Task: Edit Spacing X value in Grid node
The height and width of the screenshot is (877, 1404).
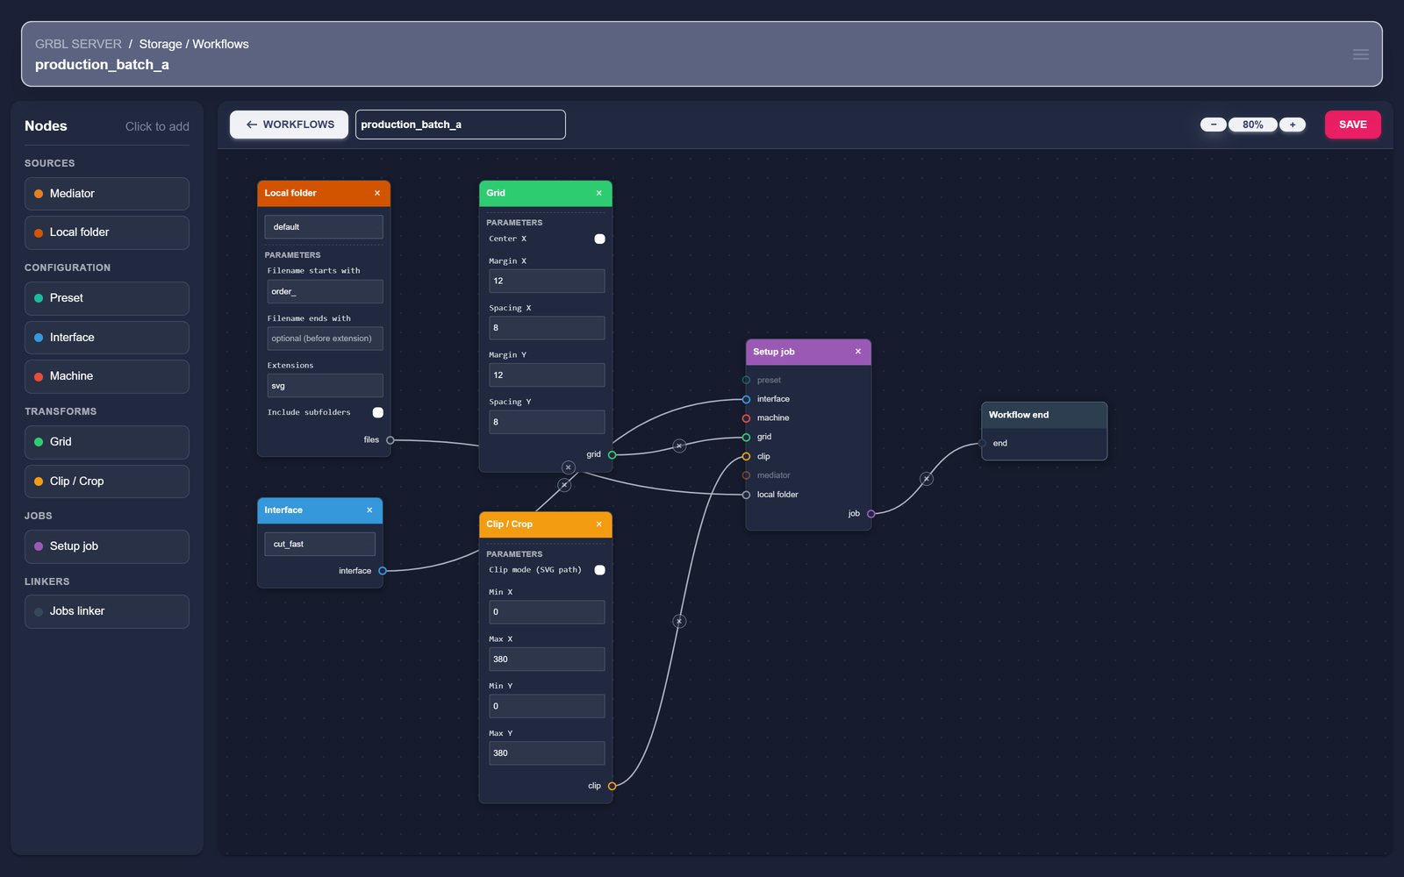Action: [x=547, y=328]
